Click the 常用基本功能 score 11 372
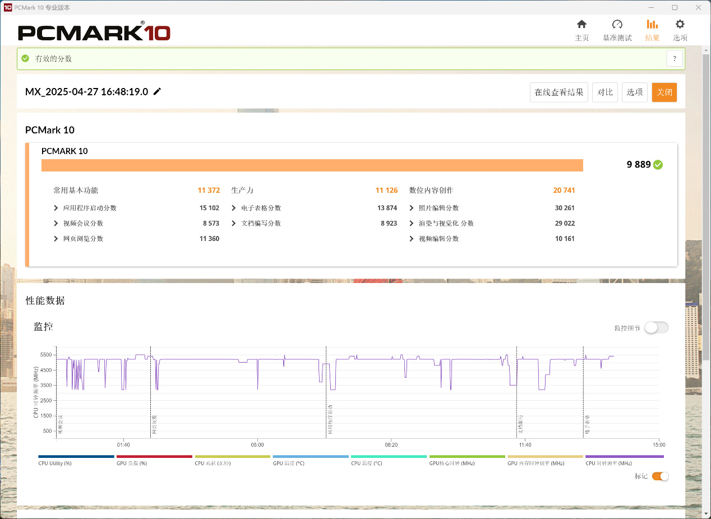 [x=209, y=191]
